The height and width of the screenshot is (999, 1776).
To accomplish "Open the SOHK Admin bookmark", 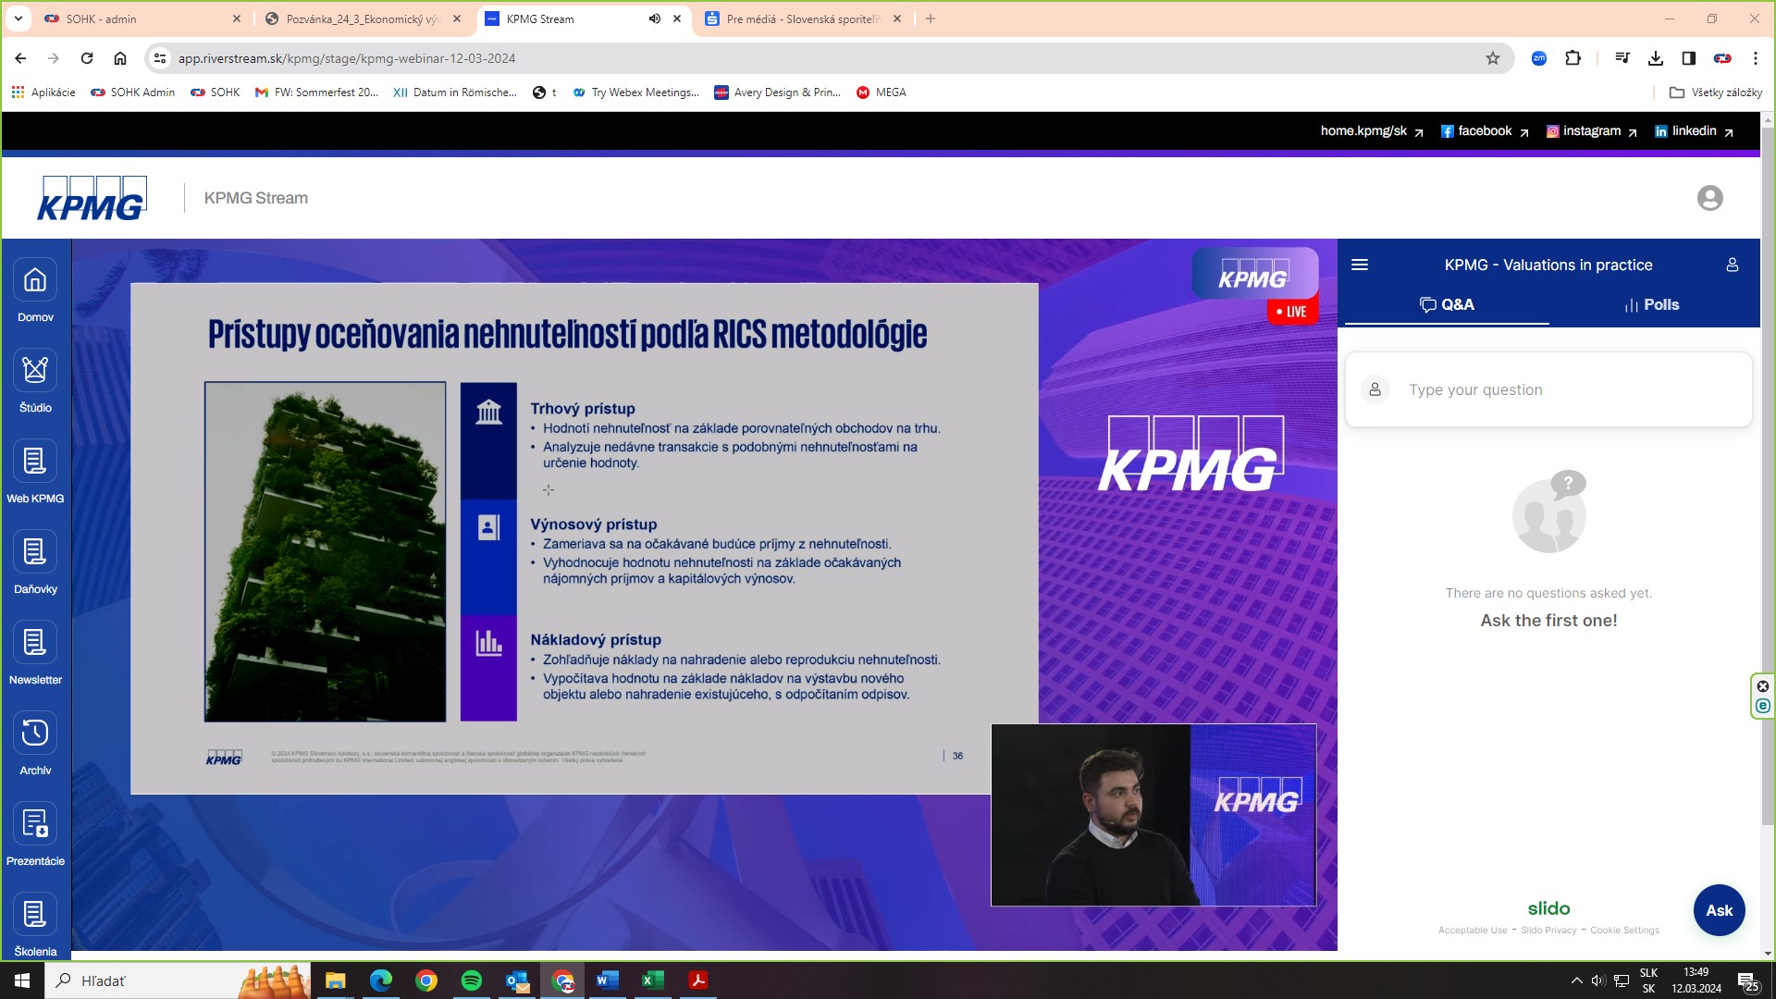I will [133, 92].
